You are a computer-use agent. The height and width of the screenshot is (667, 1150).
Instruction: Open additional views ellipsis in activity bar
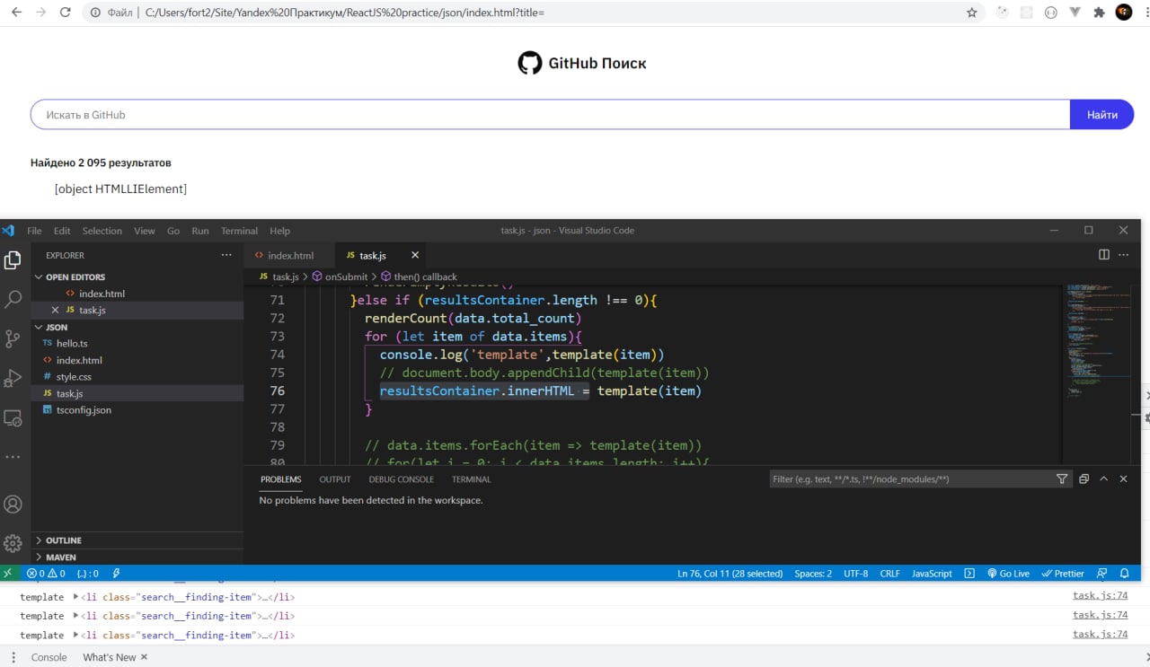13,457
